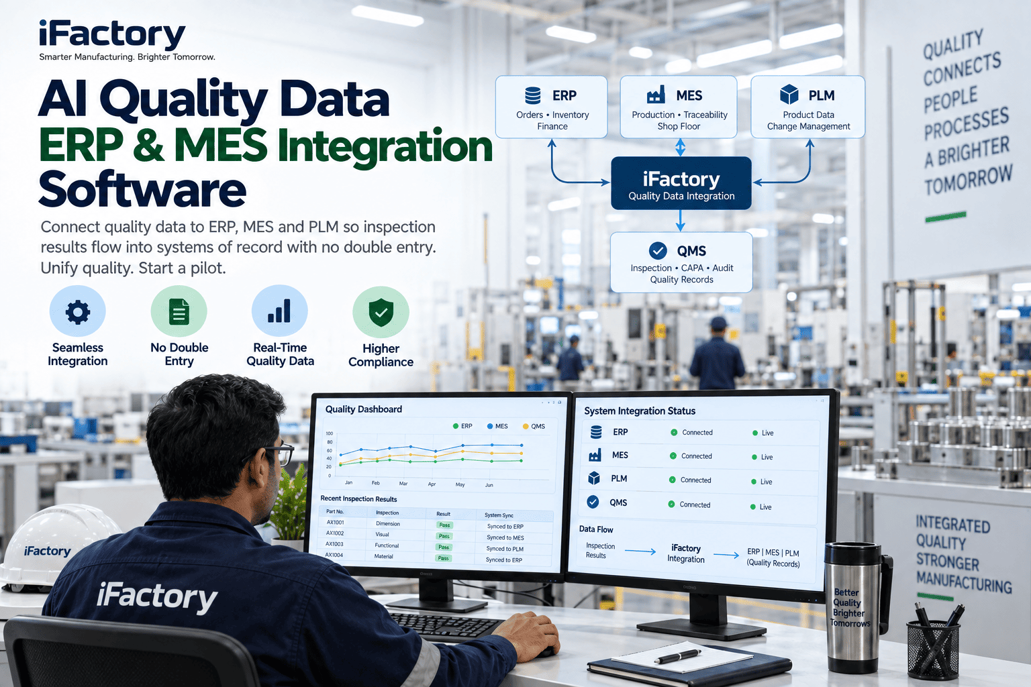Click the Real-Time Quality Data bar chart icon
This screenshot has width=1031, height=687.
pyautogui.click(x=280, y=311)
